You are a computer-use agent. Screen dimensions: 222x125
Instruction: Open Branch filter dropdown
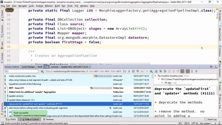(x=67, y=71)
